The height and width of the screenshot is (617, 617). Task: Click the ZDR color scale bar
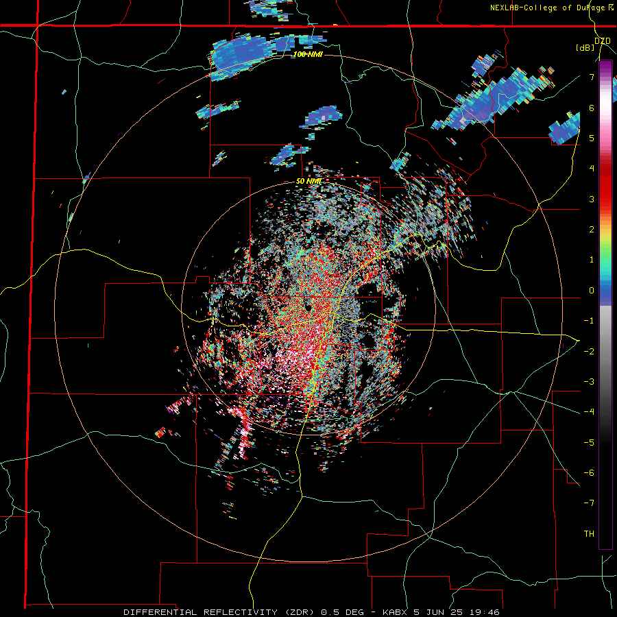pos(605,305)
